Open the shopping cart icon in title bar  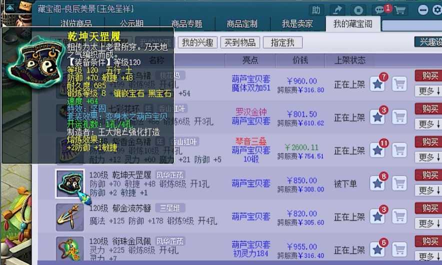point(400,10)
